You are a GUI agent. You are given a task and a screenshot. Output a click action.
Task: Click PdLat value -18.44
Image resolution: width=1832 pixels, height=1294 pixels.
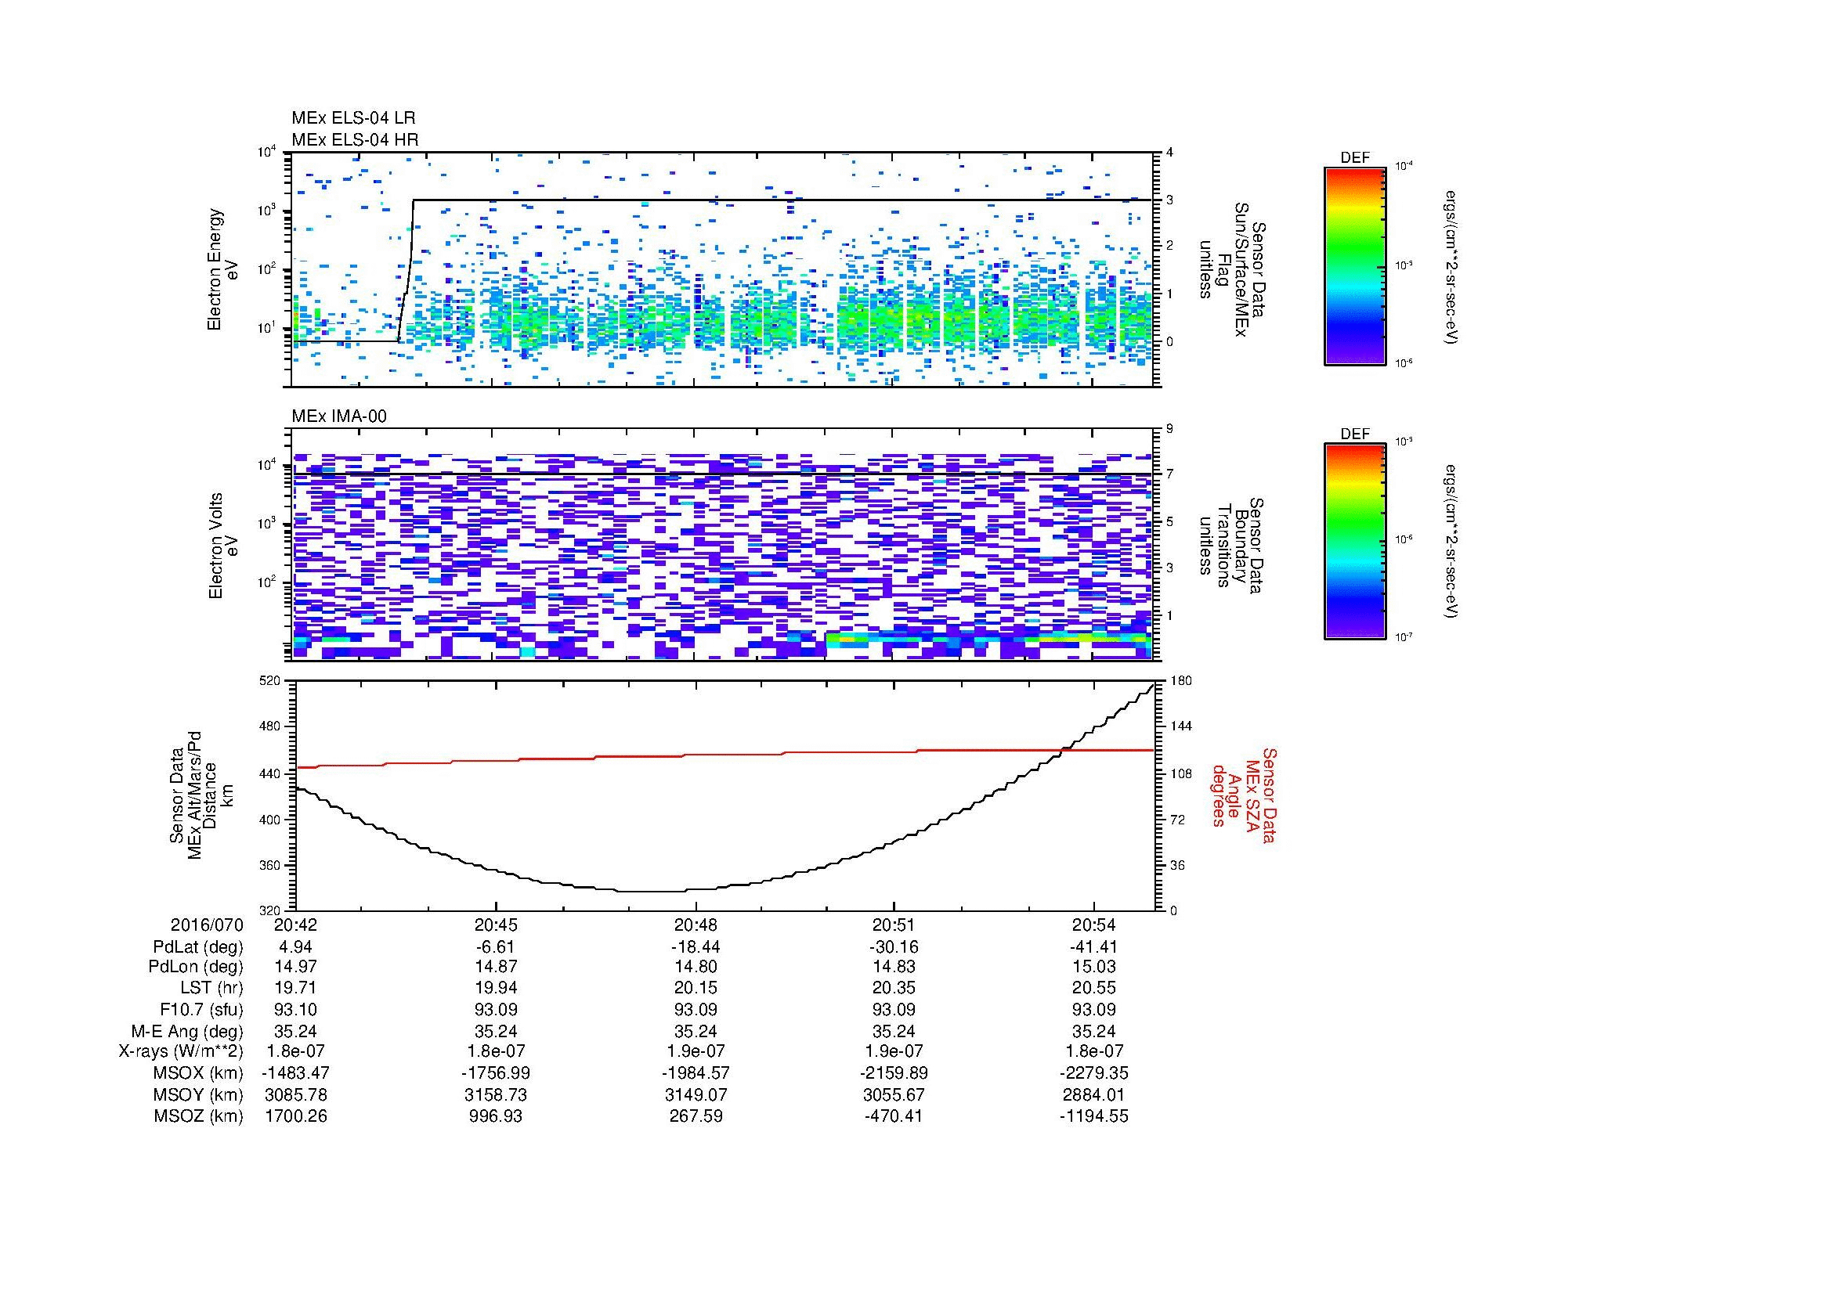point(696,947)
